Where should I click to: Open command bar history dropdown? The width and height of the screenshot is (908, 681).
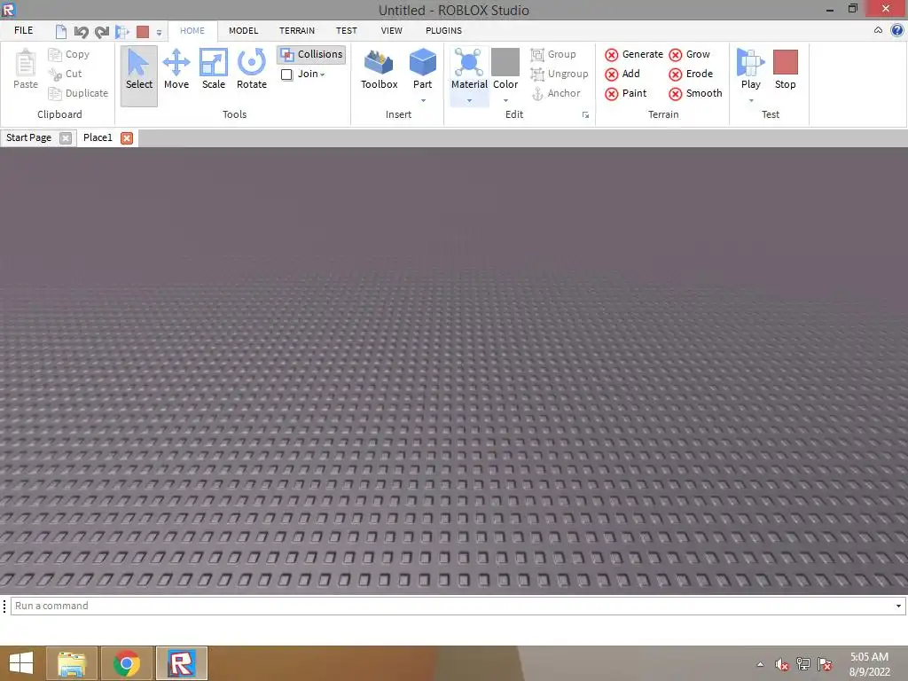(898, 606)
